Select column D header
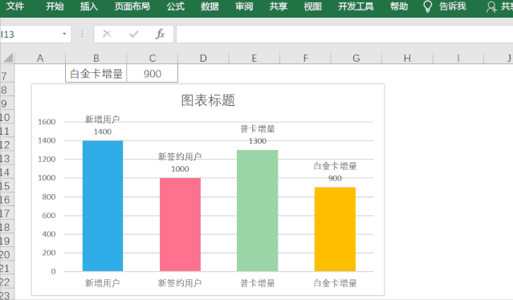The image size is (513, 300). click(203, 58)
